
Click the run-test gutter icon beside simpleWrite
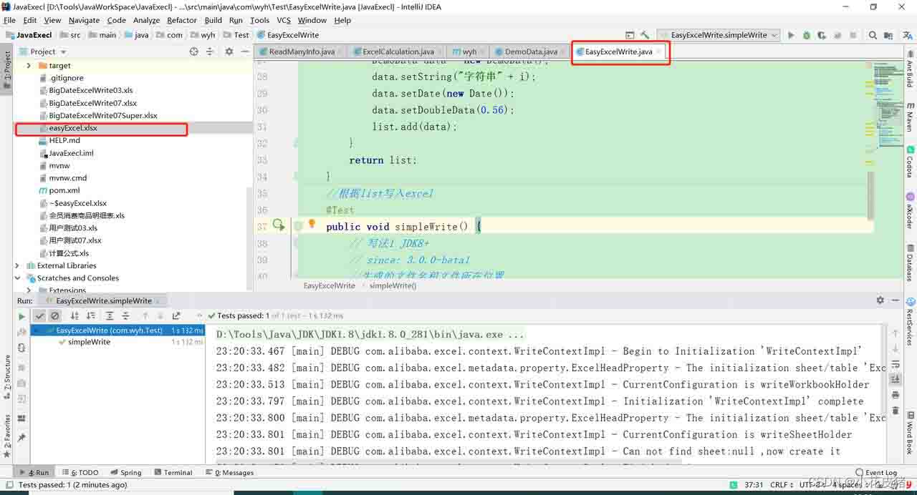279,226
